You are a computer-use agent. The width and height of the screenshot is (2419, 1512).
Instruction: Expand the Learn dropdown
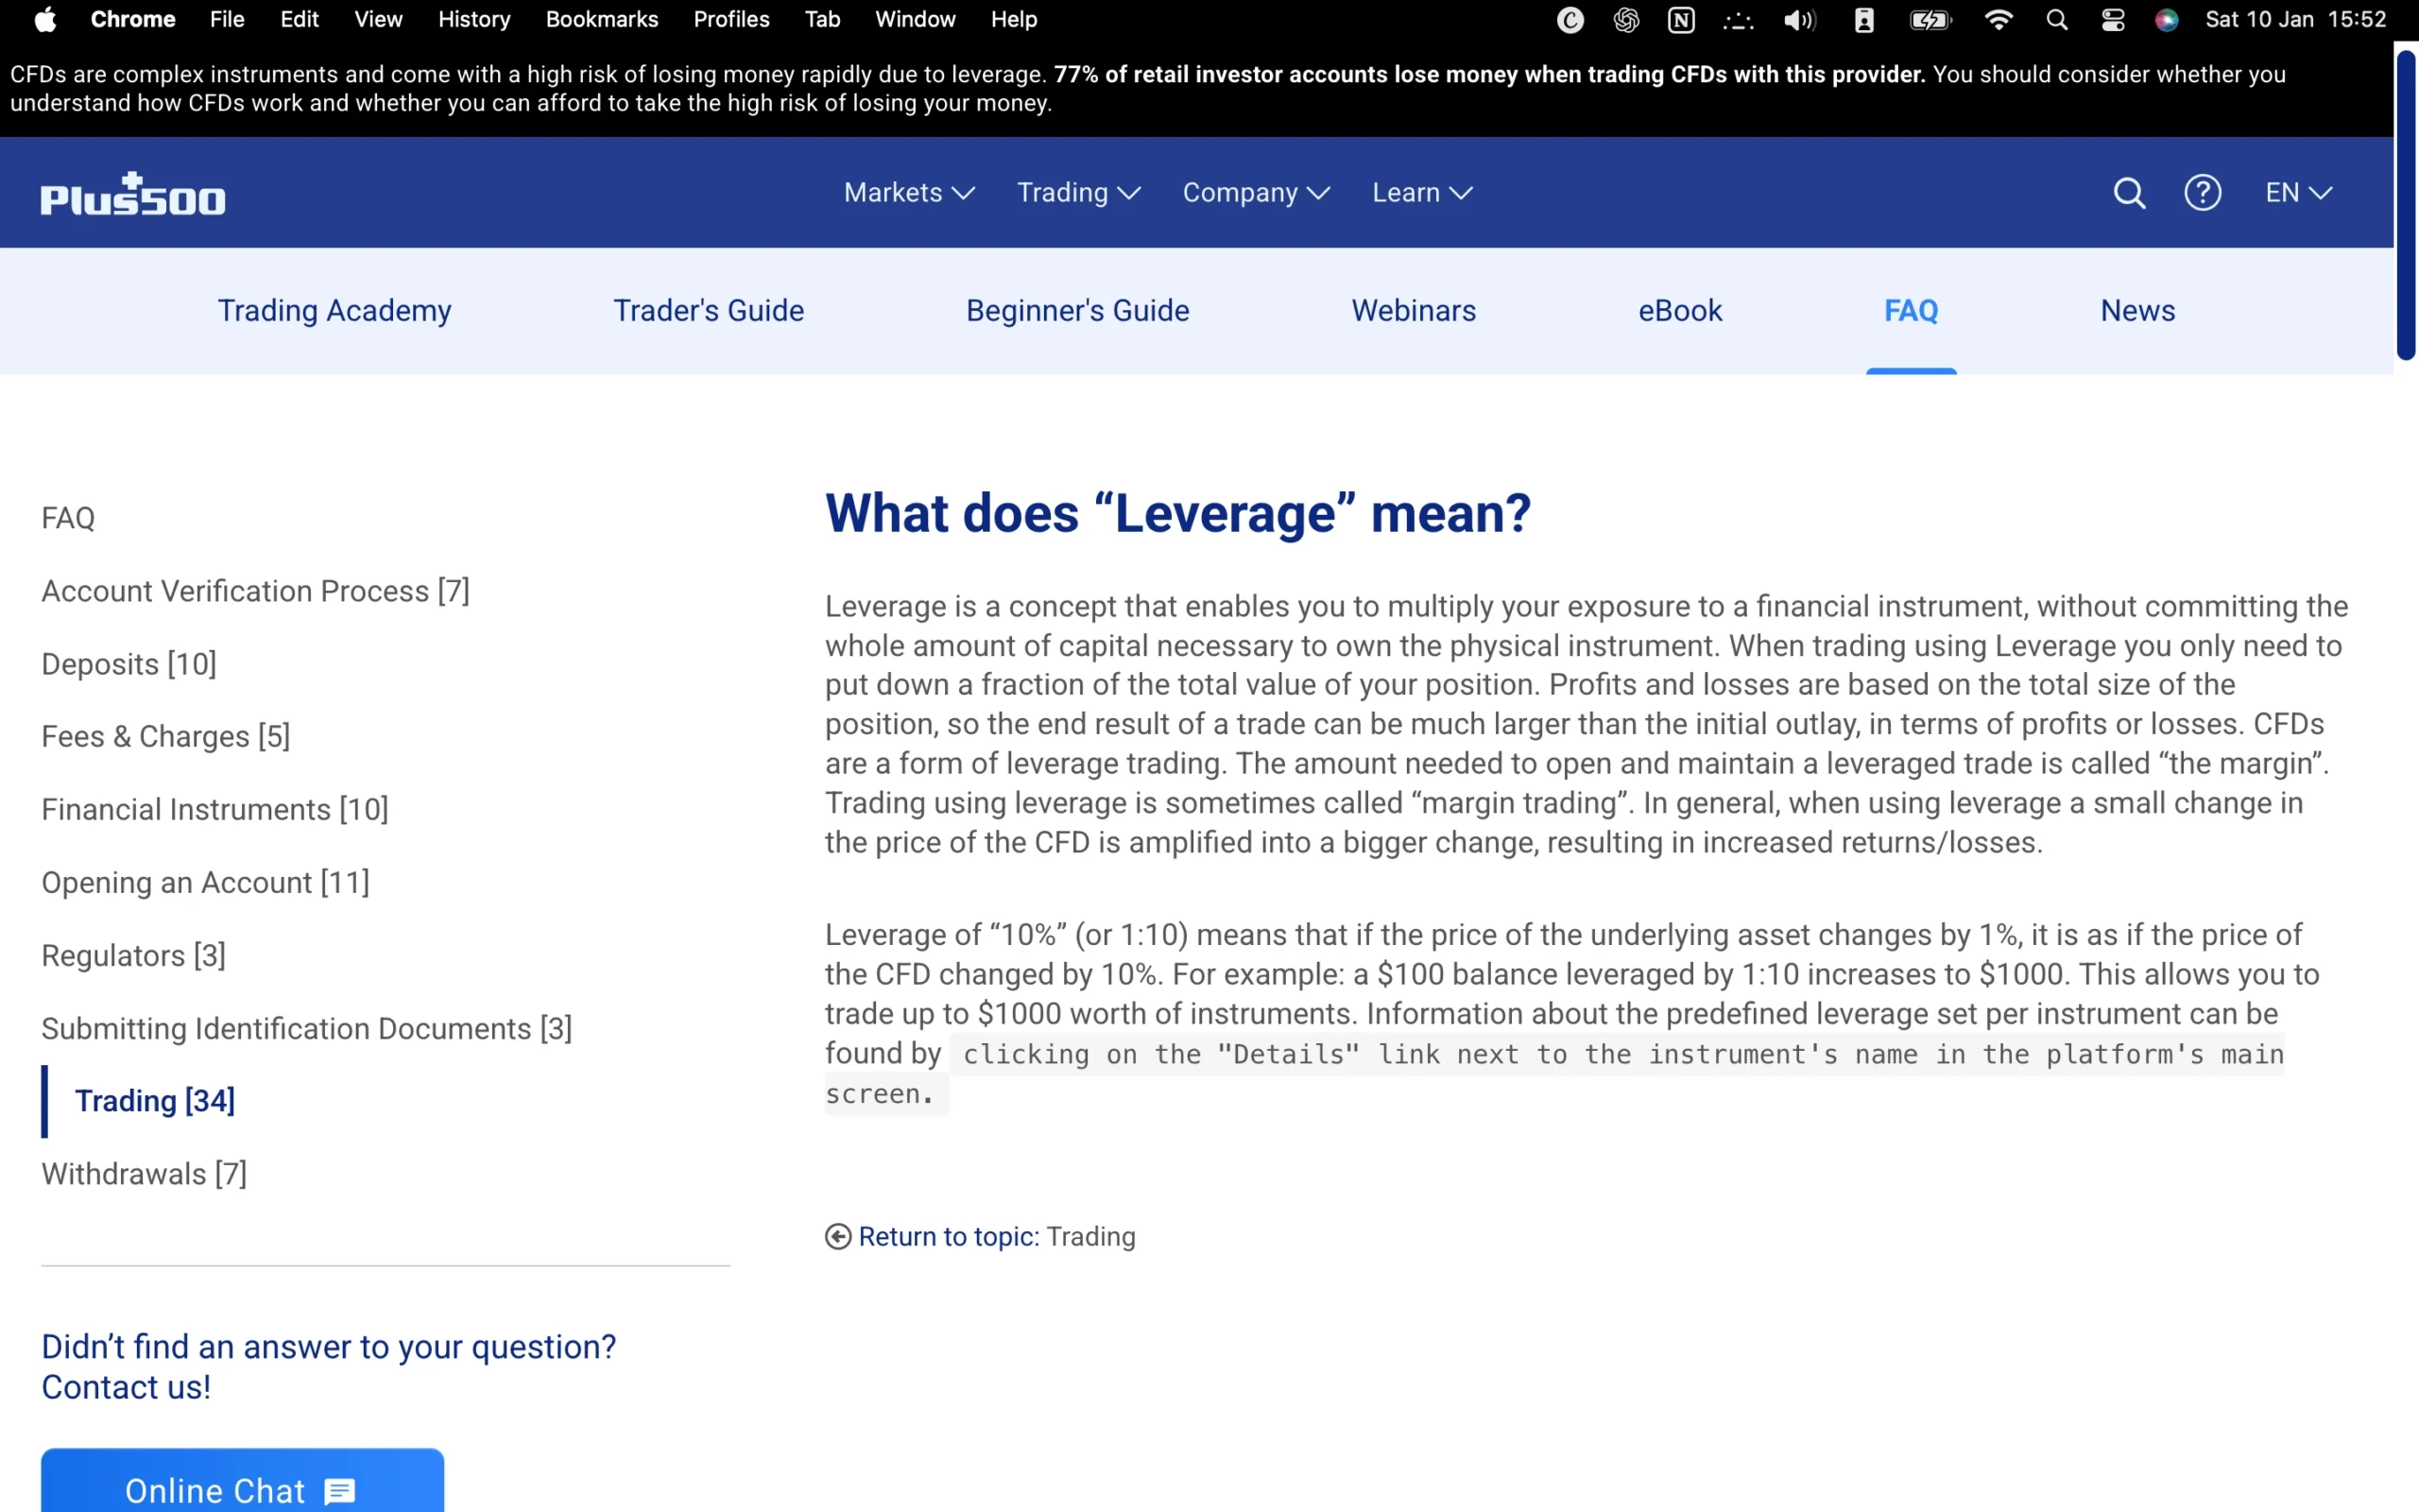tap(1421, 192)
